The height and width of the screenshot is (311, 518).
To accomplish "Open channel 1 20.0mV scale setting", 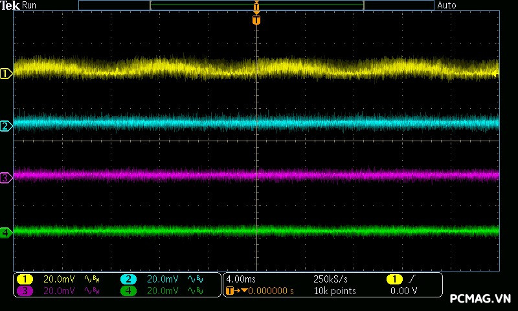I will (x=59, y=279).
